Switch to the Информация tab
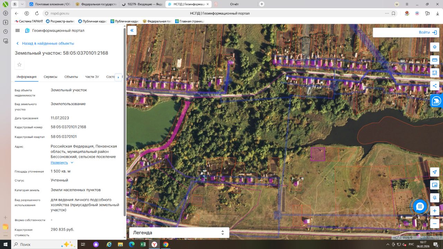 pyautogui.click(x=26, y=77)
